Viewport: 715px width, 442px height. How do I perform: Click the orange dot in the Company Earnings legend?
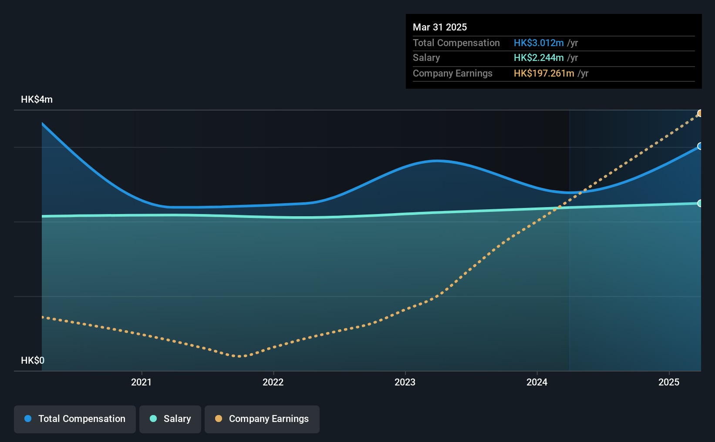[x=219, y=419]
